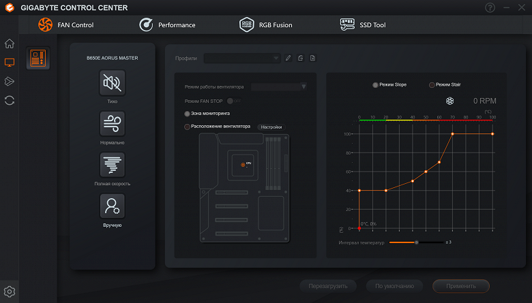Open the update sync icon in sidebar
This screenshot has width=532, height=303.
[10, 100]
